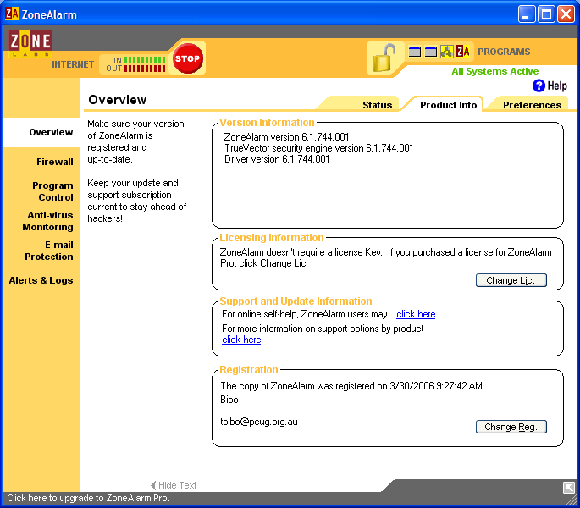Click Hide Text to collapse the description
This screenshot has height=508, width=580.
point(174,485)
